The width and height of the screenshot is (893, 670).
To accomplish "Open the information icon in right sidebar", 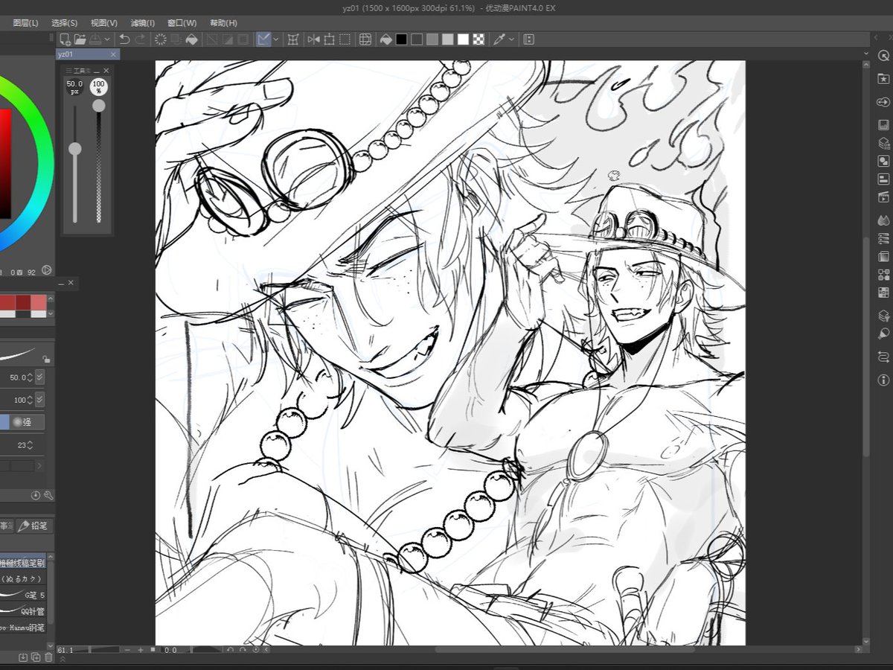I will point(883,380).
